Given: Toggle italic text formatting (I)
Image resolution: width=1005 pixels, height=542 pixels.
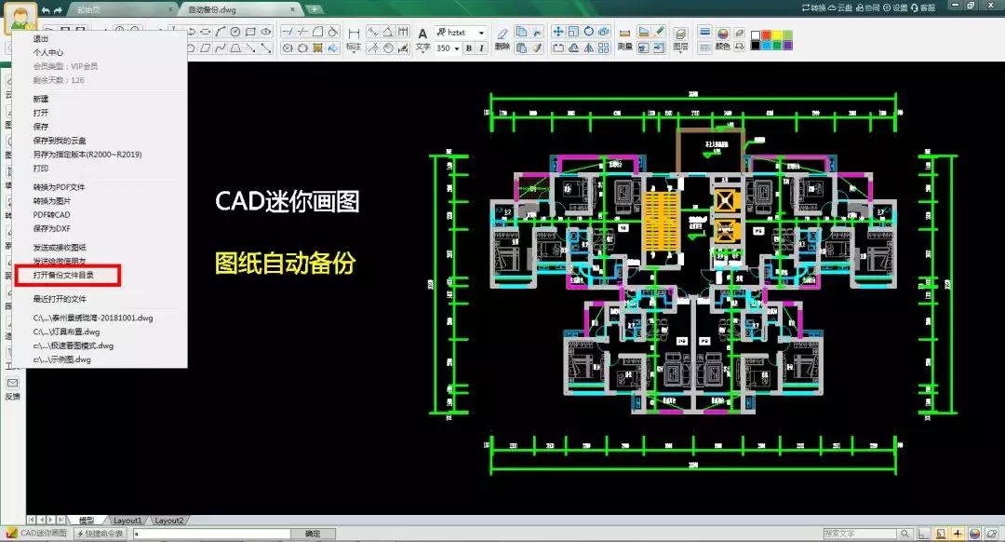Looking at the screenshot, I should pos(482,47).
